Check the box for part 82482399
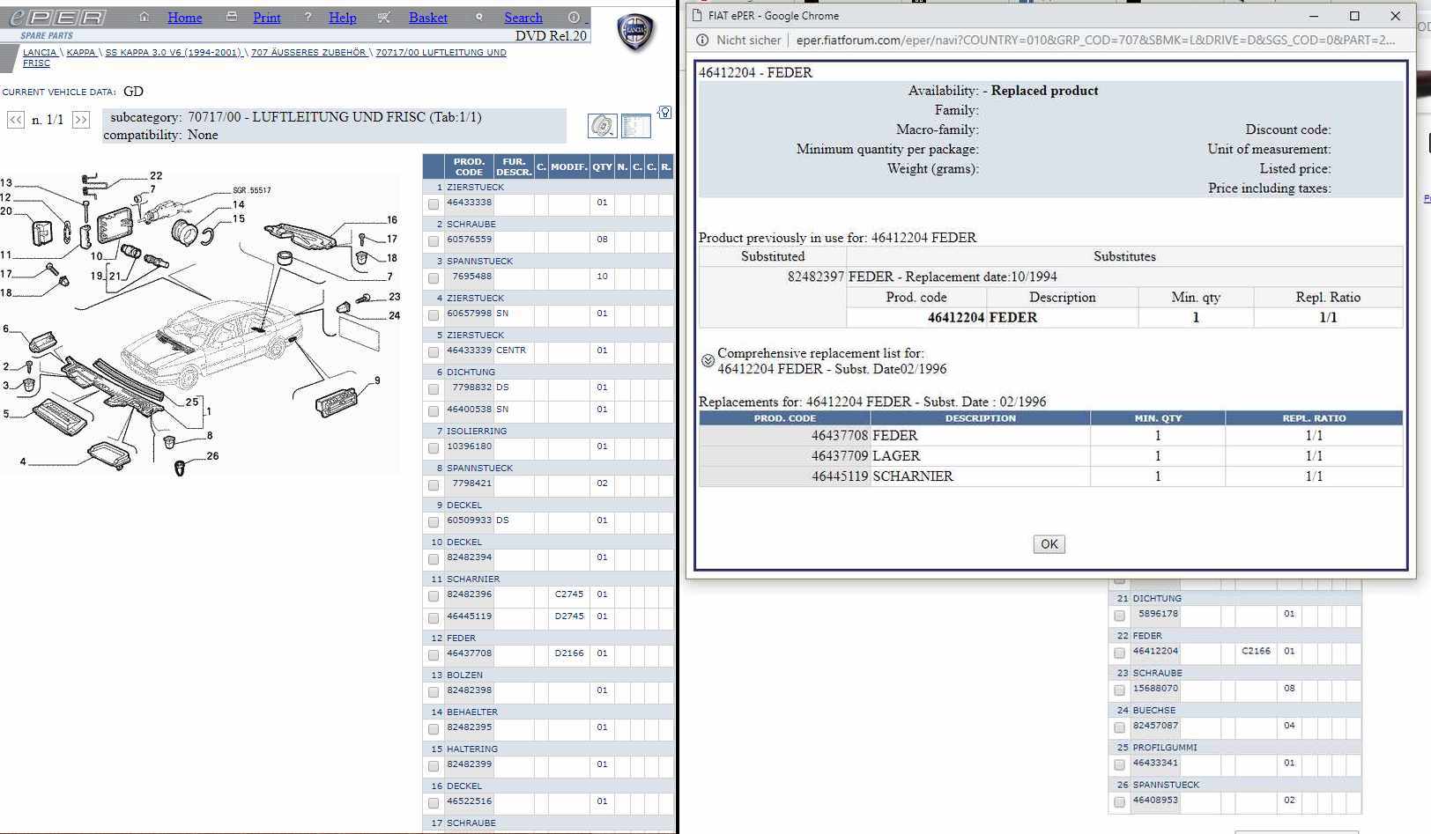 [434, 766]
